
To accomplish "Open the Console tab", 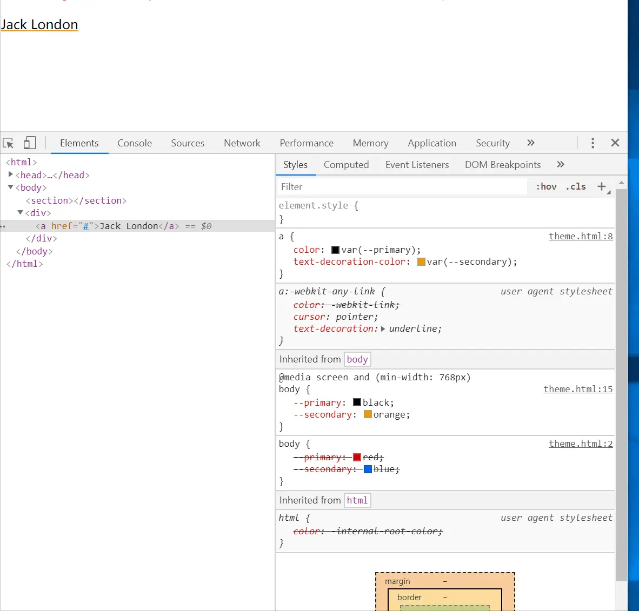I will (x=135, y=143).
